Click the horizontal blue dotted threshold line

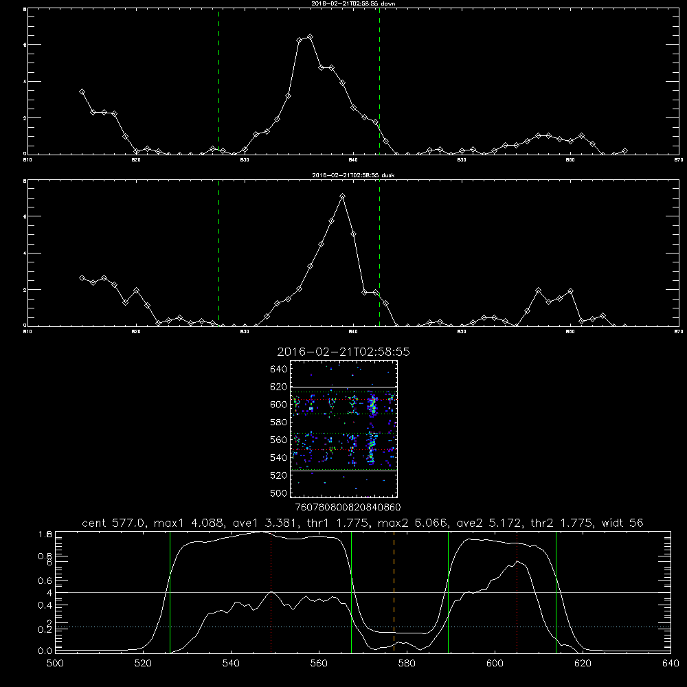pos(363,627)
